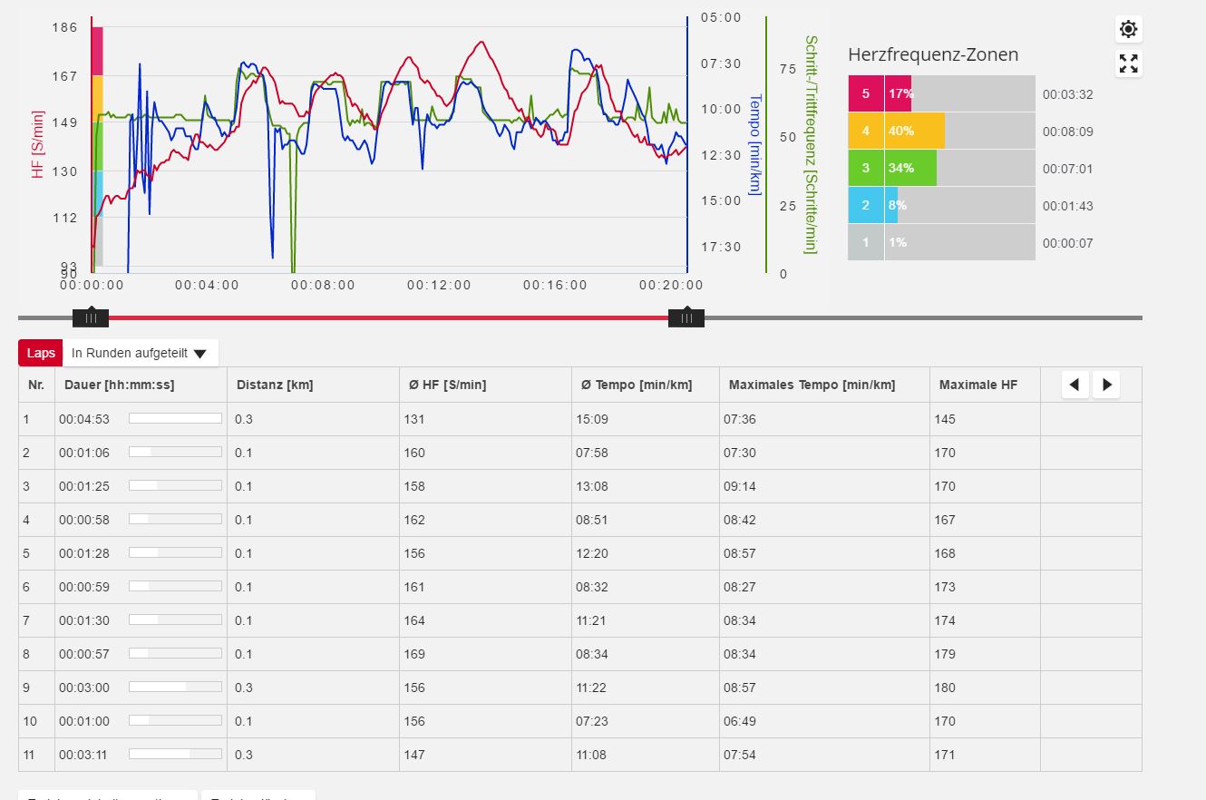Click 'Maximales Tempo [min/km]' column header
Image resolution: width=1206 pixels, height=800 pixels.
tap(812, 385)
